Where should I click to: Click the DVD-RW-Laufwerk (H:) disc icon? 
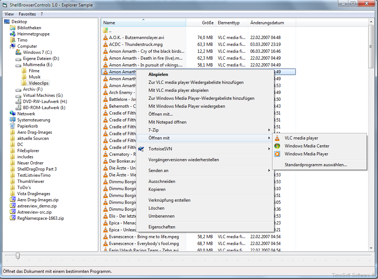click(18, 102)
